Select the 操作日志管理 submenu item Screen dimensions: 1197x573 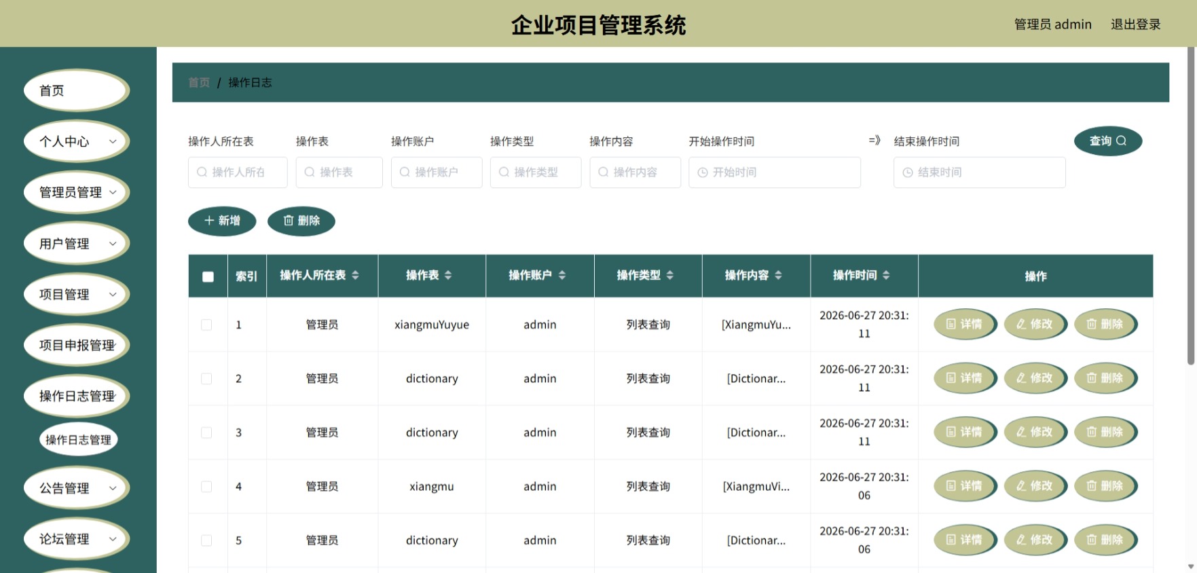(79, 440)
